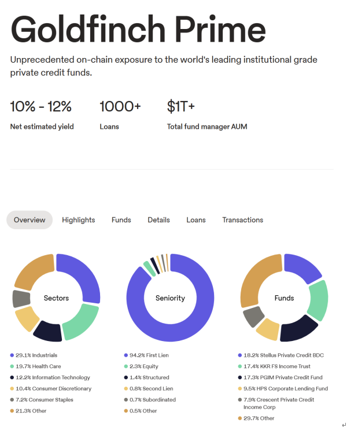Switch to the Highlights tab
Image resolution: width=347 pixels, height=428 pixels.
tap(78, 220)
